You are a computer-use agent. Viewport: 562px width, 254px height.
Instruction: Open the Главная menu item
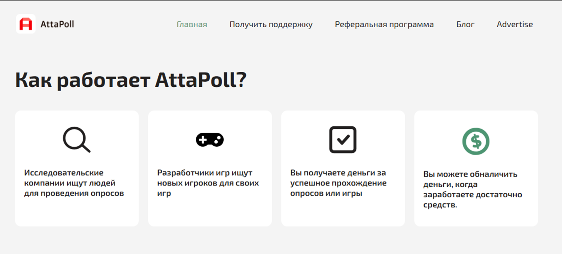(x=192, y=24)
